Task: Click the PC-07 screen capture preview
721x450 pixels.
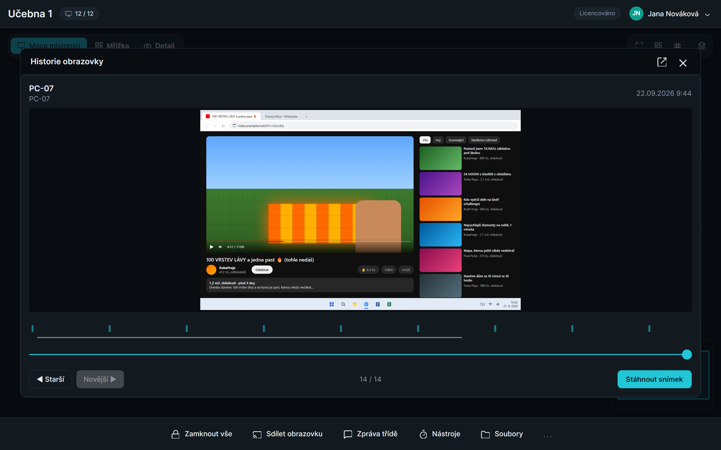Action: point(360,210)
